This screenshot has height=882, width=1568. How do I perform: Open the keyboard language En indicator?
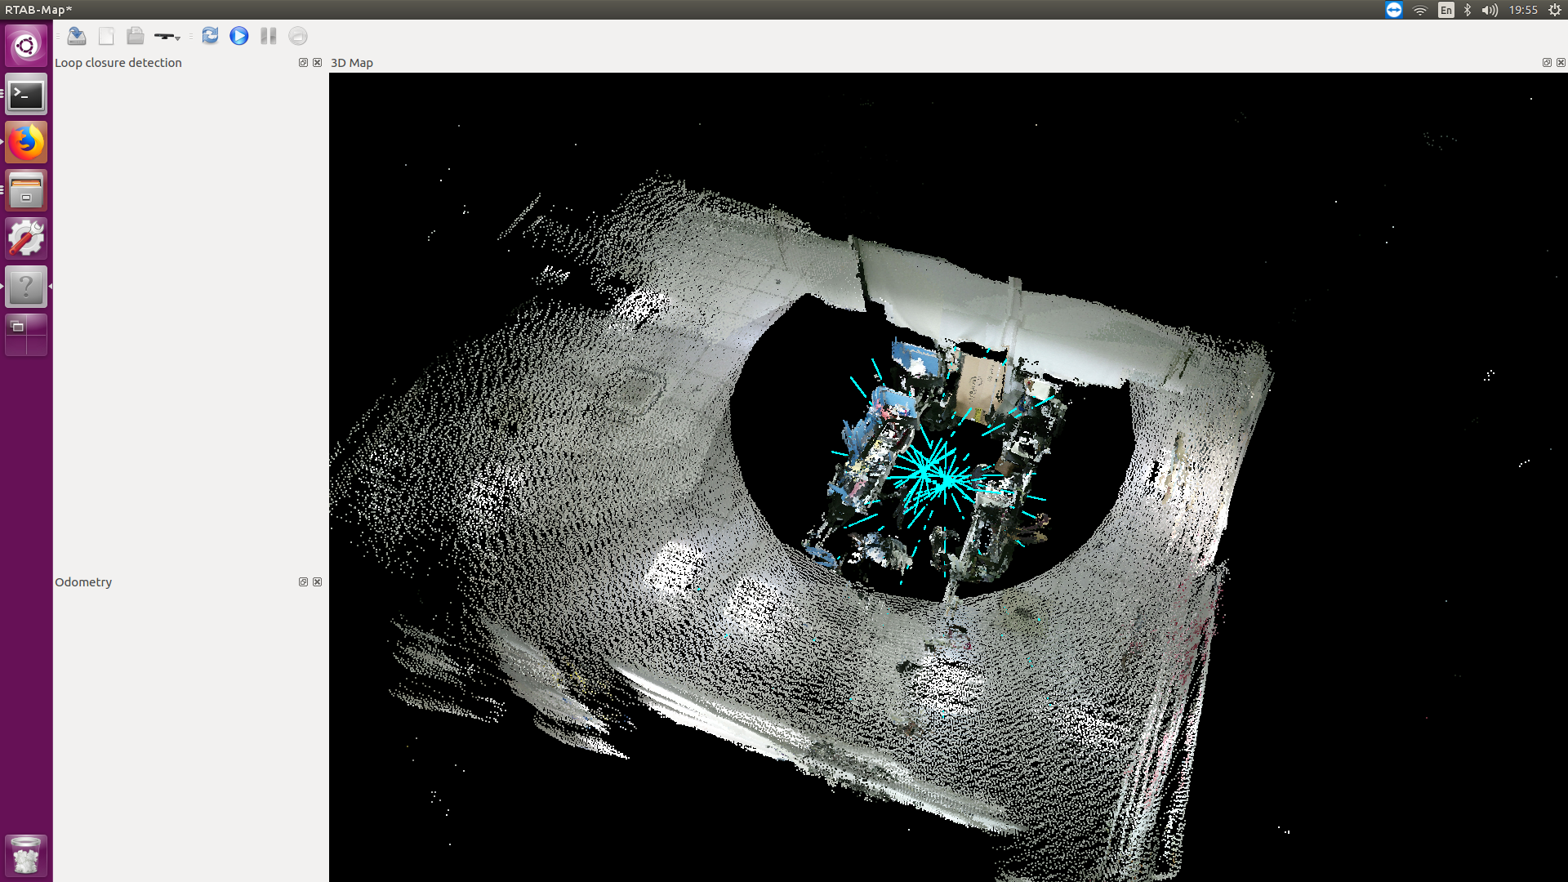click(1445, 10)
